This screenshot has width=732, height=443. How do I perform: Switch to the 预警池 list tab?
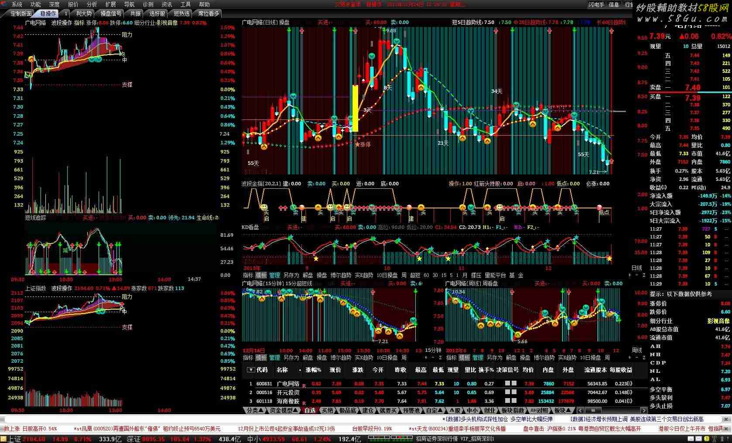(411, 410)
